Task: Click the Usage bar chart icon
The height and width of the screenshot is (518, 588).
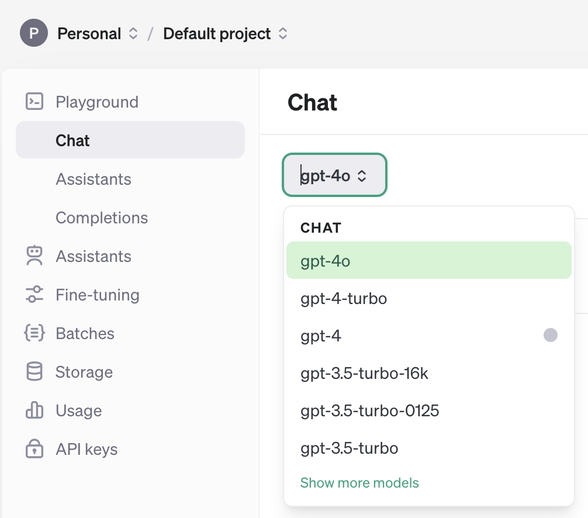Action: coord(34,410)
